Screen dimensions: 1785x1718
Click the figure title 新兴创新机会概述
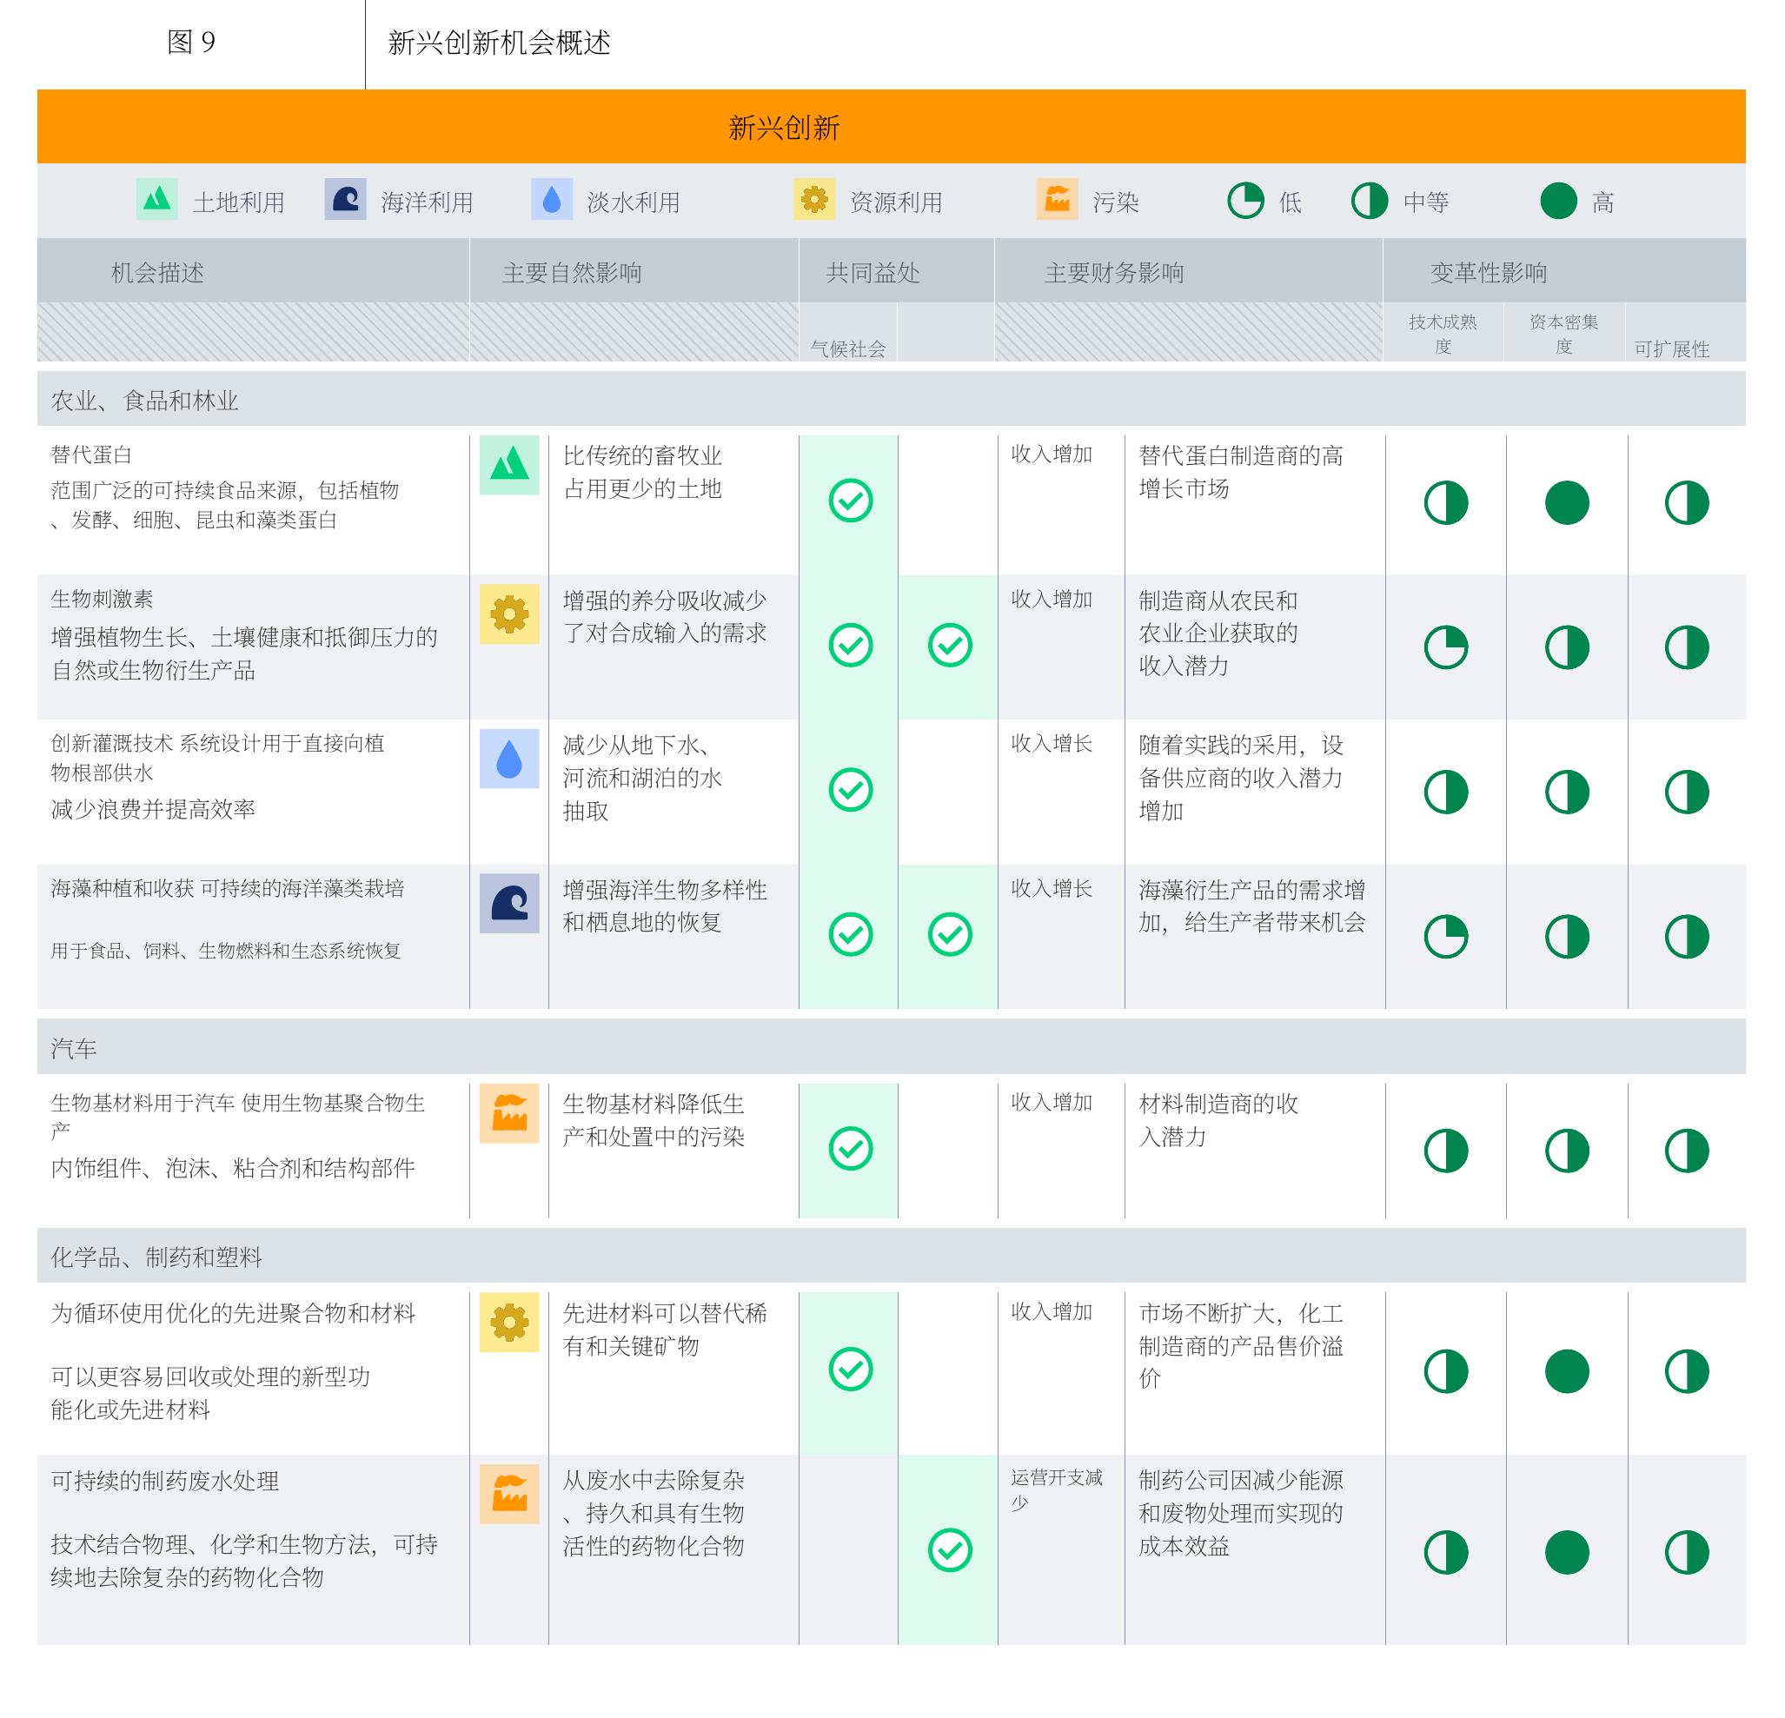pyautogui.click(x=499, y=43)
